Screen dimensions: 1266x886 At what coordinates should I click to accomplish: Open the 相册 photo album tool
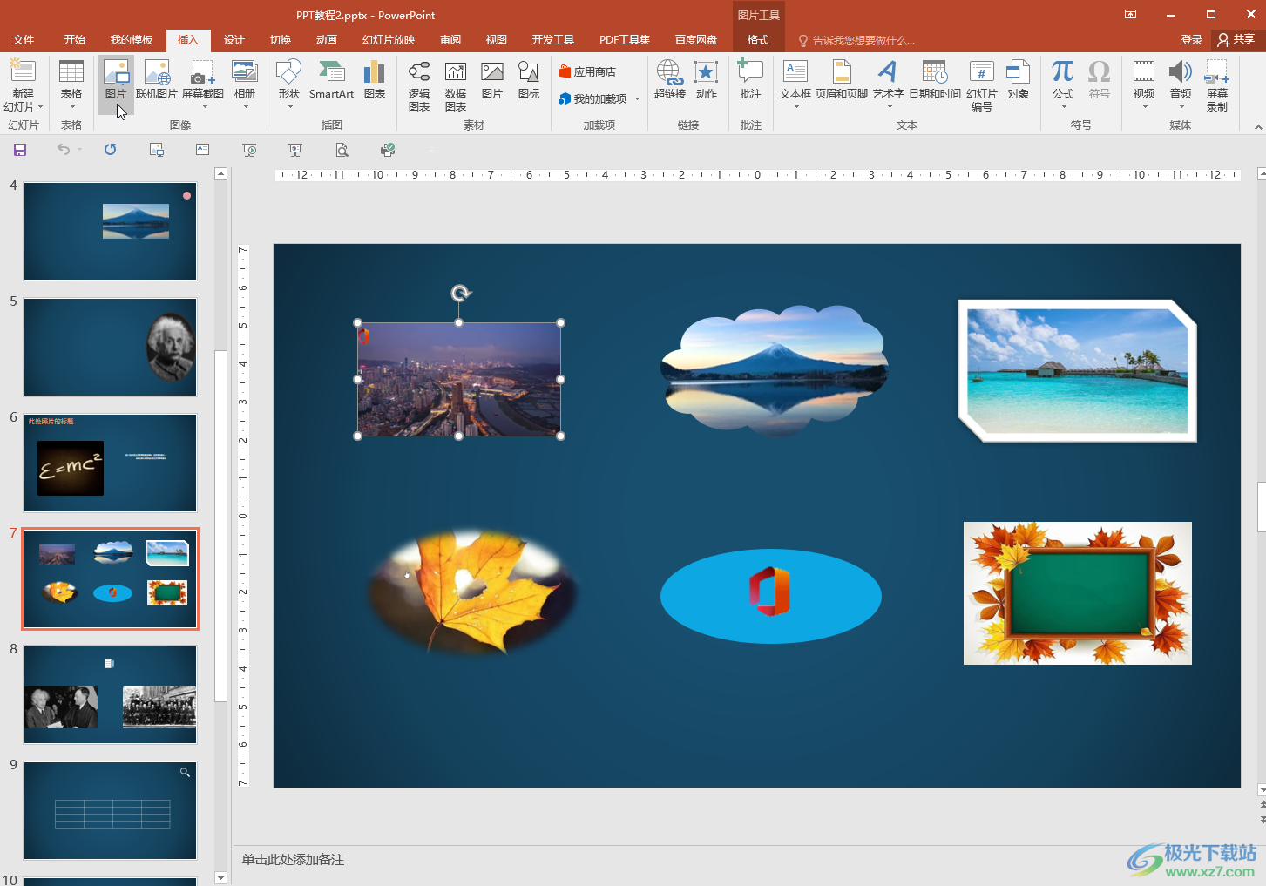(x=245, y=85)
